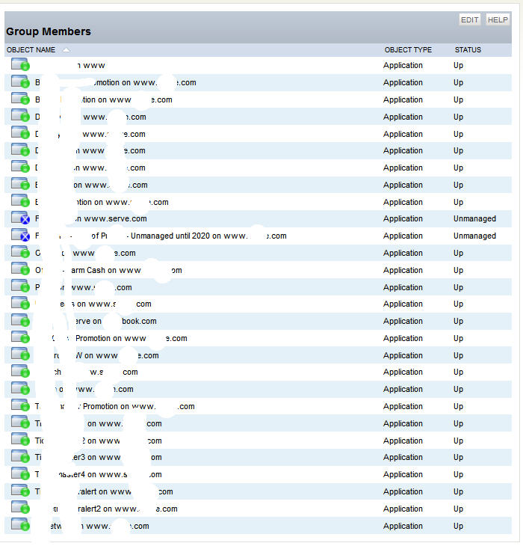The height and width of the screenshot is (546, 523).
Task: Select 'Unmanaged' status of 'Unmanaged until 2020' row
Action: (474, 236)
